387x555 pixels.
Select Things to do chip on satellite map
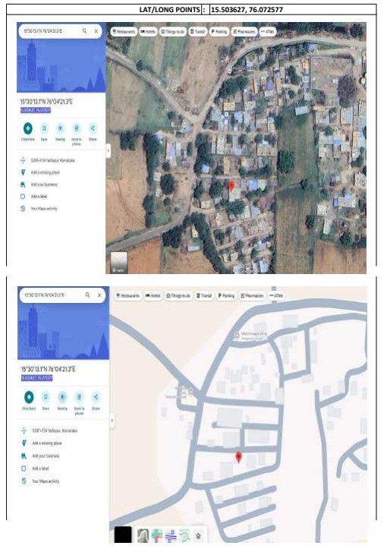pos(172,32)
